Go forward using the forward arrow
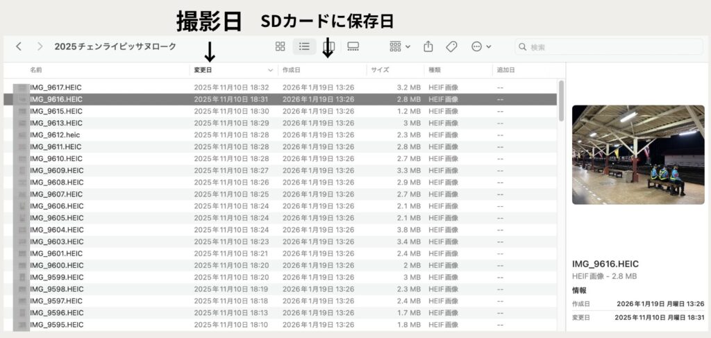The image size is (711, 338). (x=40, y=47)
